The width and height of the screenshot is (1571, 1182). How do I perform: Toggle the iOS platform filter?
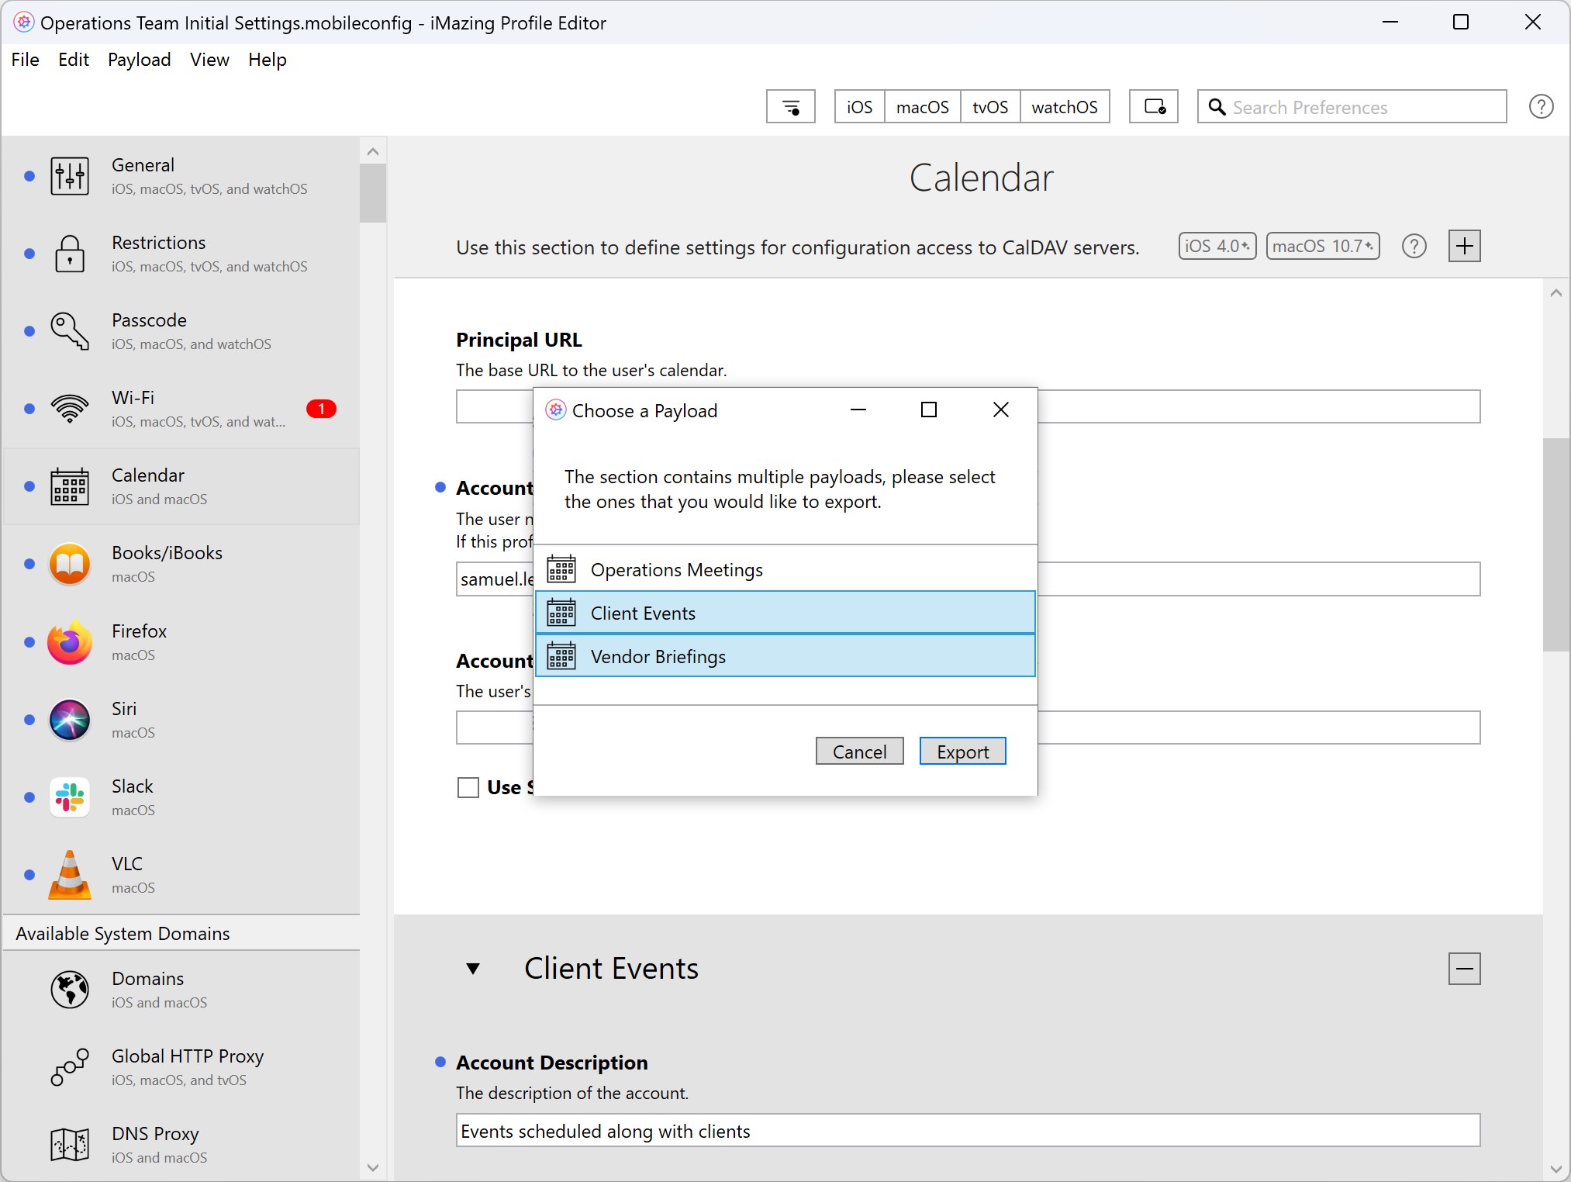coord(859,107)
